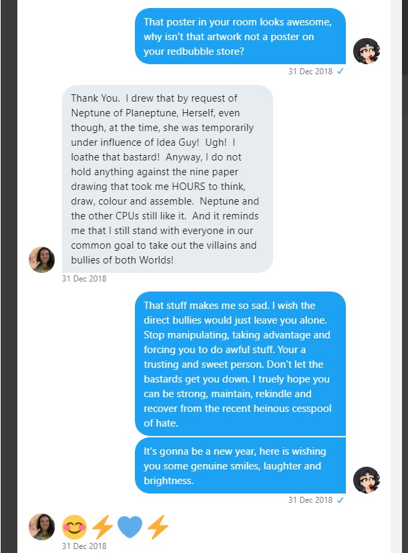Click the blushing smiley emoji

(74, 528)
